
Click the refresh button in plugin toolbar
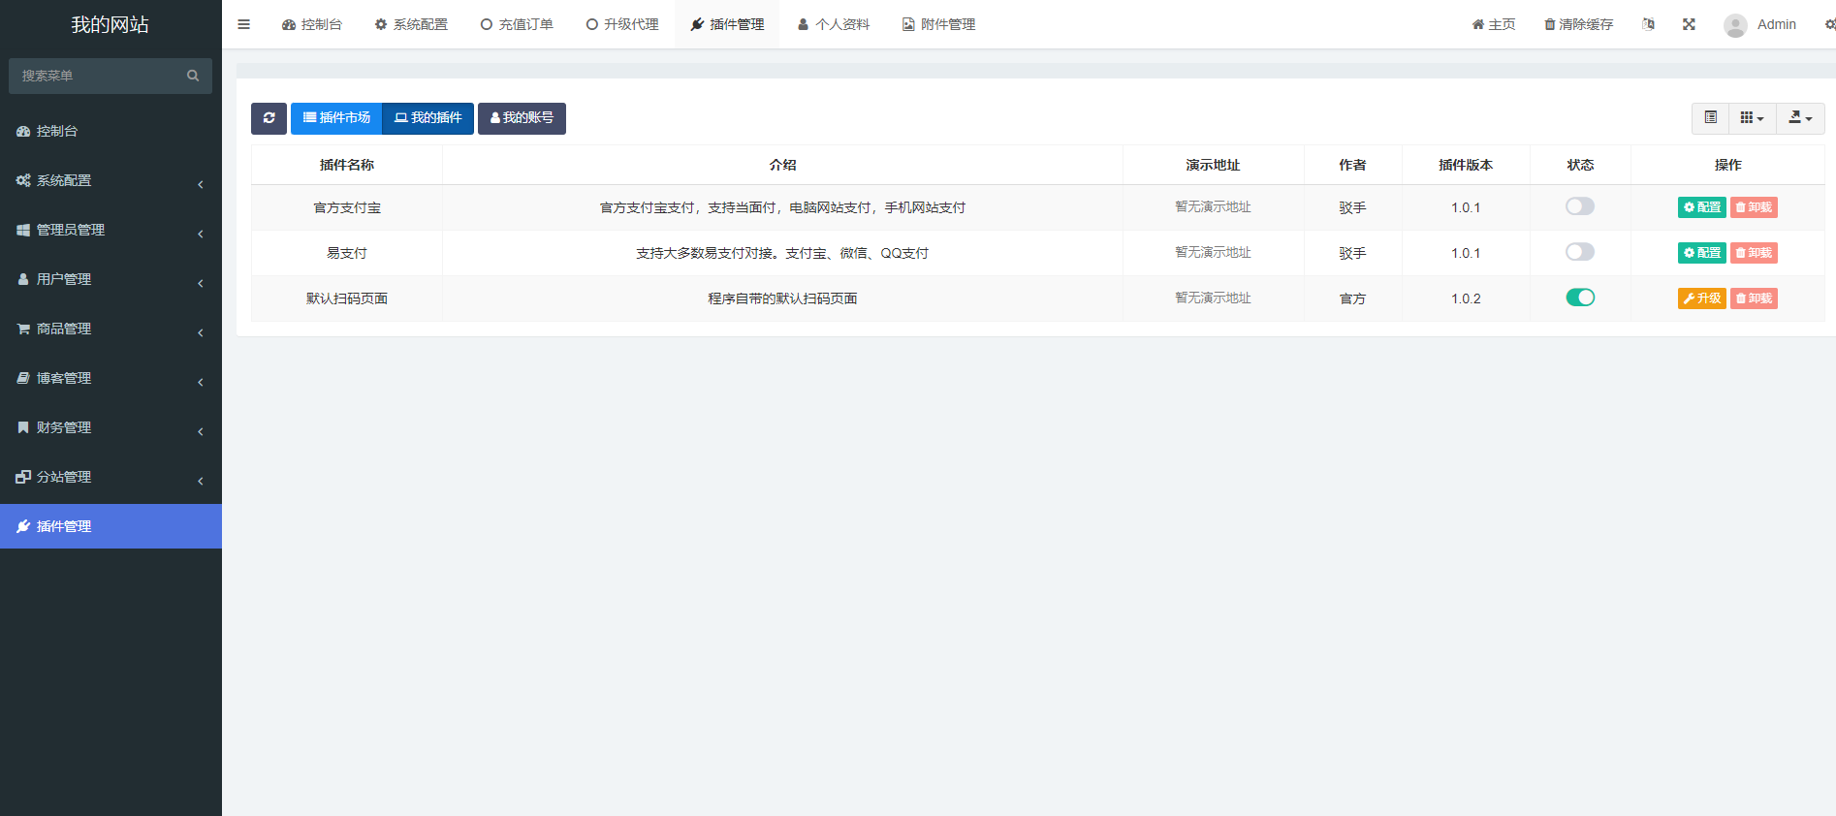[x=269, y=118]
